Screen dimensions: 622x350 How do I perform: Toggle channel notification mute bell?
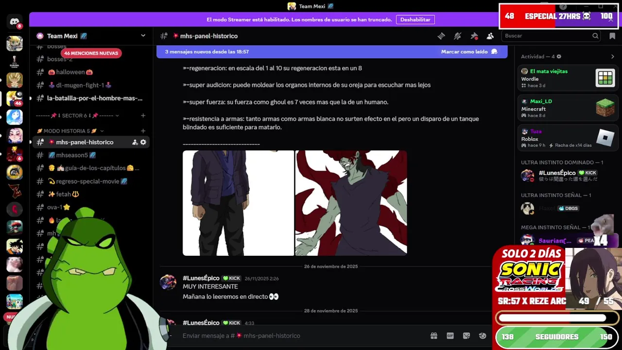457,36
